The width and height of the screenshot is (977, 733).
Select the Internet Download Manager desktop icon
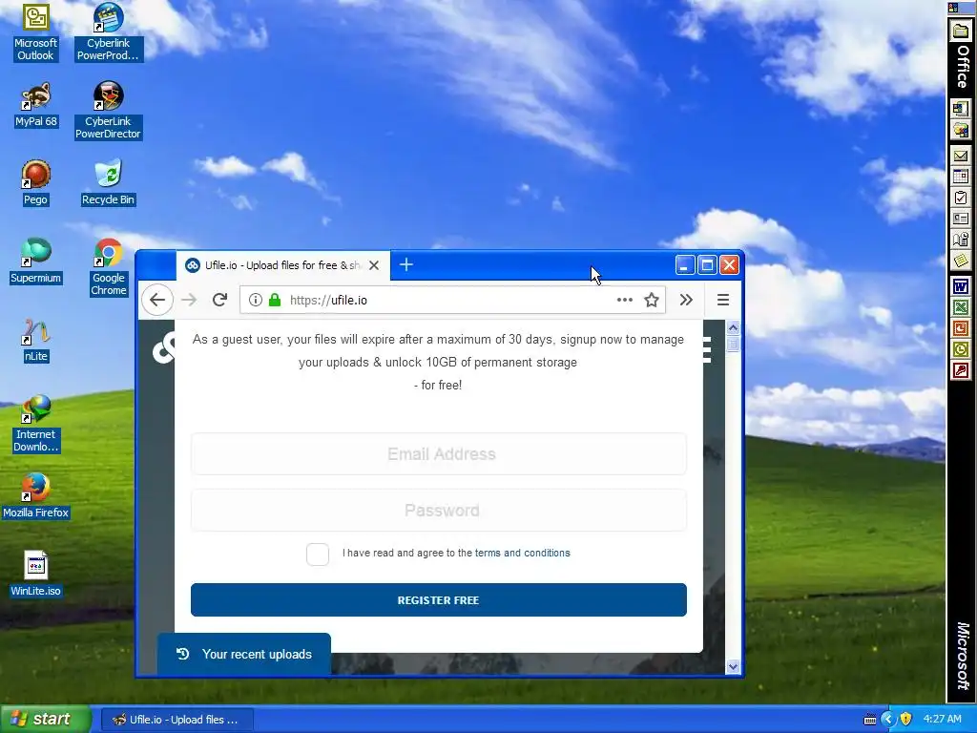click(35, 424)
